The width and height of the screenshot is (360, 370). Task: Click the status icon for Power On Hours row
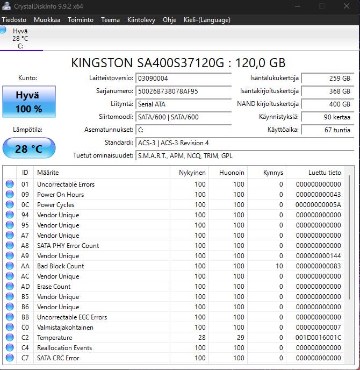click(x=10, y=194)
